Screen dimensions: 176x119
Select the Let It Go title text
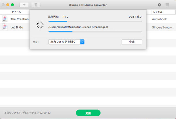click(x=17, y=28)
